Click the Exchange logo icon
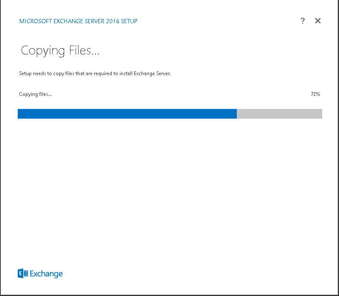 pos(23,274)
